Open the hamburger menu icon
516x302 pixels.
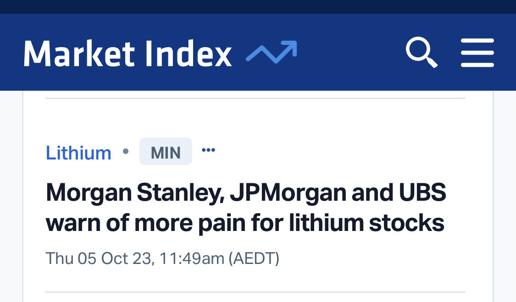477,53
